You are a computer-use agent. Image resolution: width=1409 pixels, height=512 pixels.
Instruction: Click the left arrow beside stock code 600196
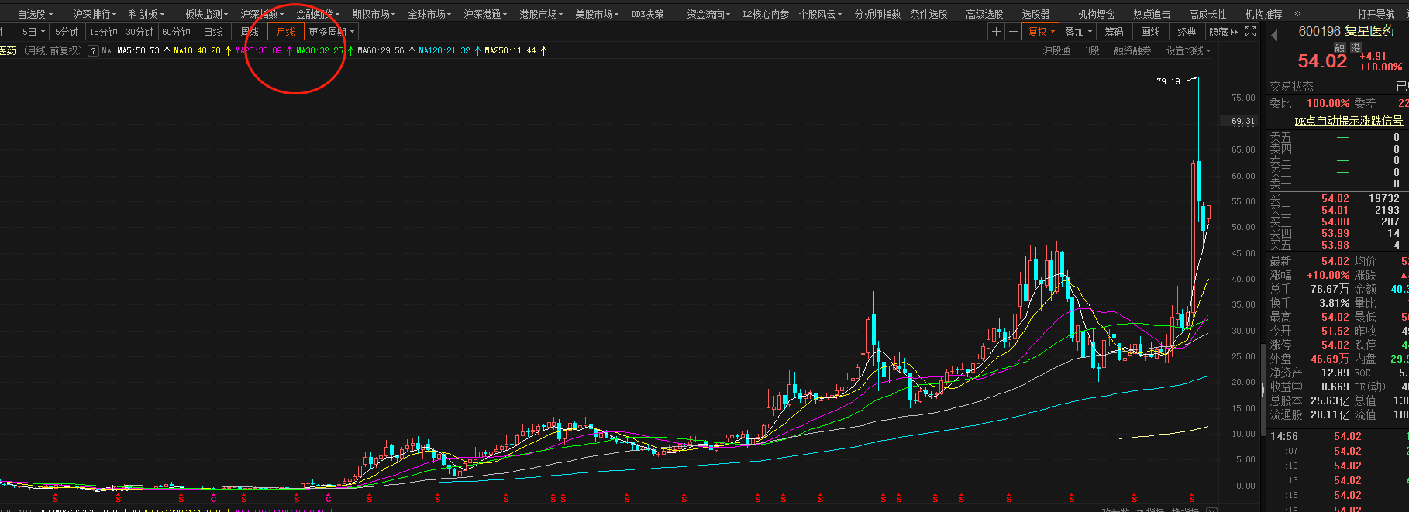coord(1275,35)
